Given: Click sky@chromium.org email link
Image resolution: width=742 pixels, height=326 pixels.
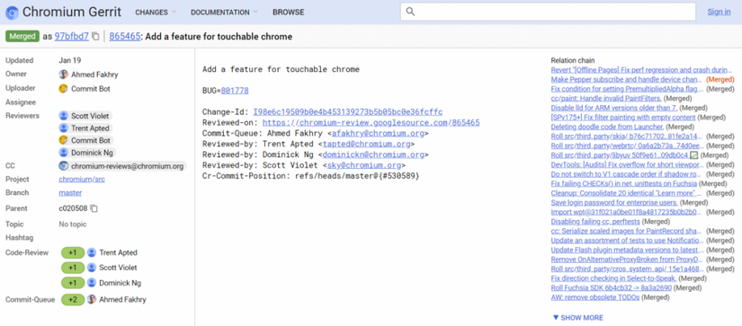Looking at the screenshot, I should click(364, 165).
